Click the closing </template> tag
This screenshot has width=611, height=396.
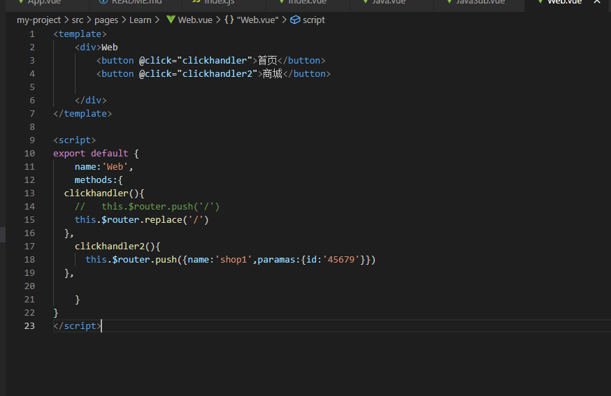(82, 114)
